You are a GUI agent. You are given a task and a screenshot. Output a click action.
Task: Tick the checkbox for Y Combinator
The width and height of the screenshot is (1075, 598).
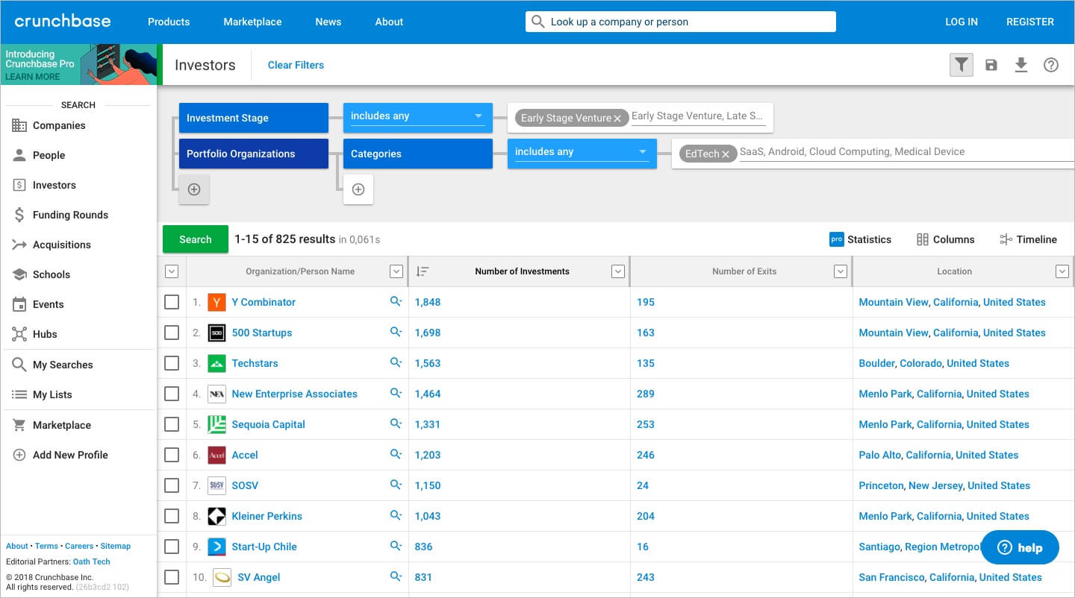(172, 302)
